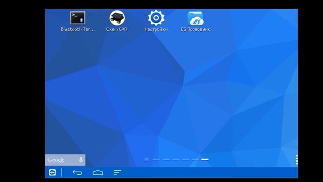Viewport: 323px width, 182px height.
Task: Open the three-dot overflow menu at right edge
Action: coord(297,160)
